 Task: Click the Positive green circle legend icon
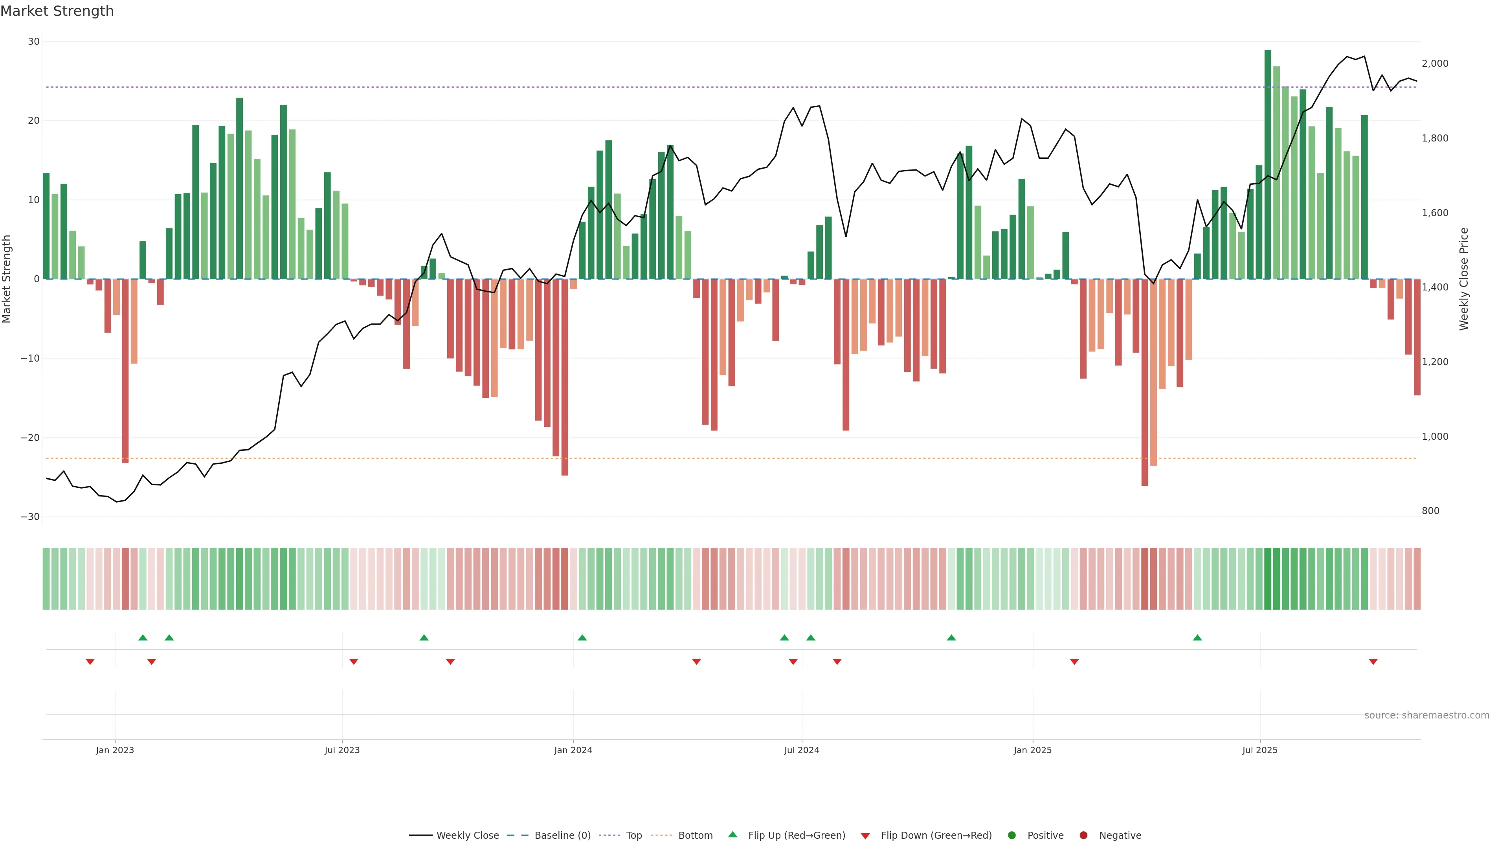1012,836
